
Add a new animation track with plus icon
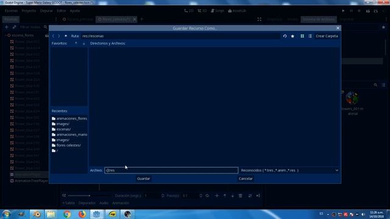217,196
